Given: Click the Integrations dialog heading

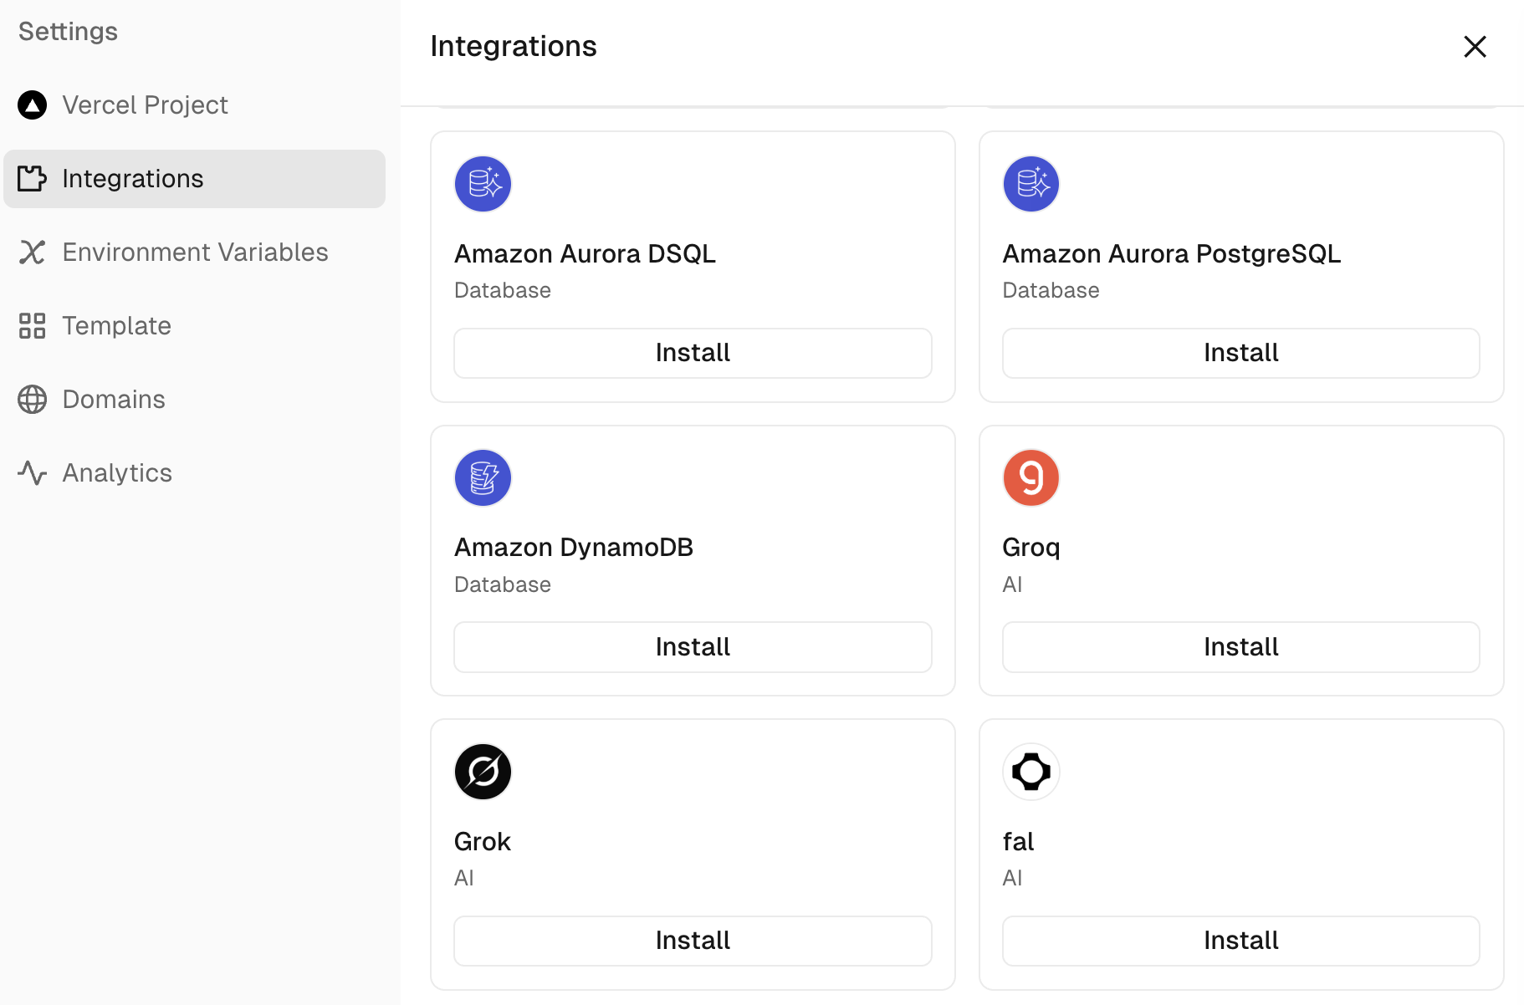Looking at the screenshot, I should pos(514,46).
